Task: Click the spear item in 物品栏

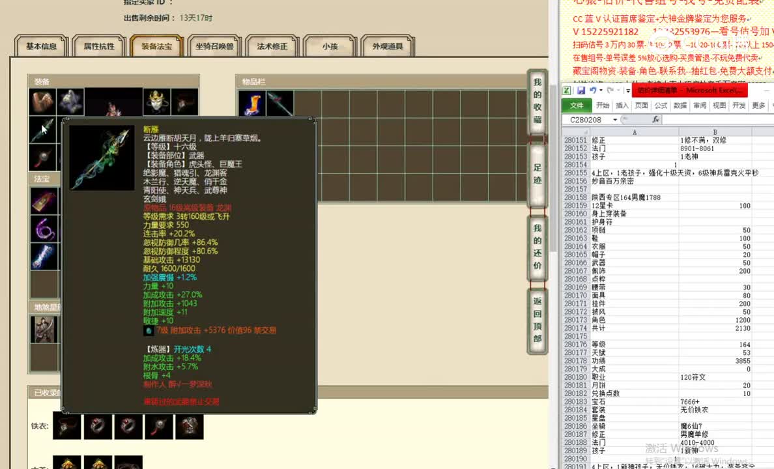Action: 280,104
